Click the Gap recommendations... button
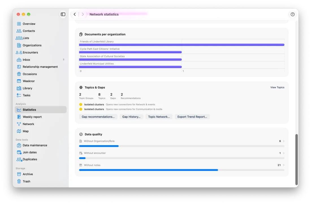This screenshot has height=204, width=311. 98,117
